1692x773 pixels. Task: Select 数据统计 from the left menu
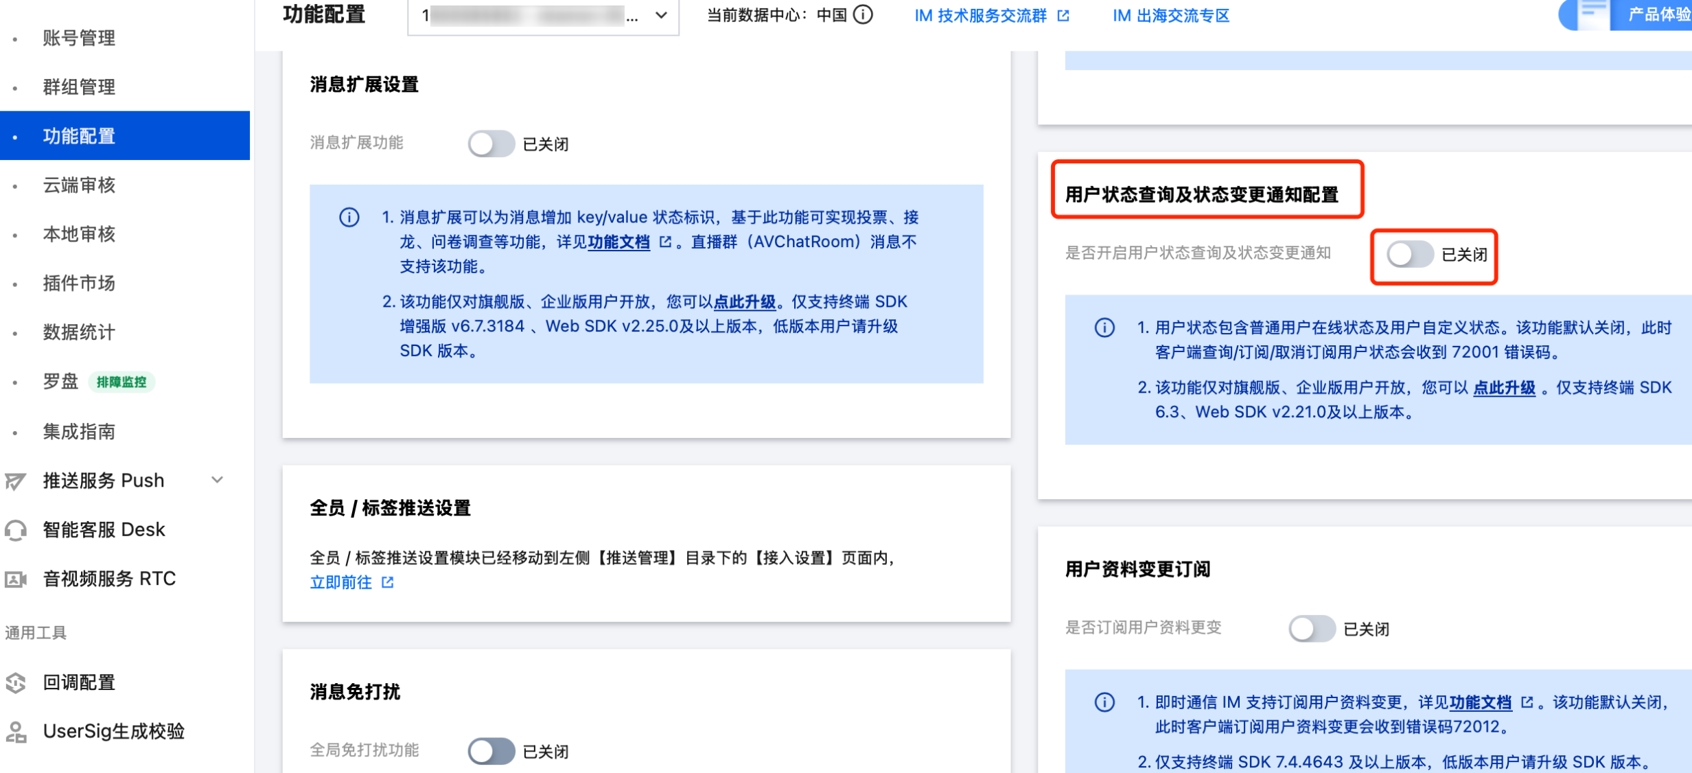click(x=79, y=332)
